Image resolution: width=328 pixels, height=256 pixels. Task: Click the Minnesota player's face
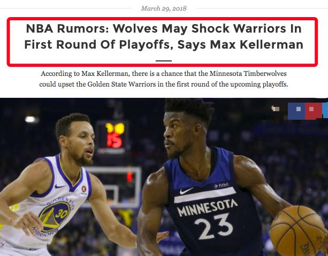tap(178, 135)
